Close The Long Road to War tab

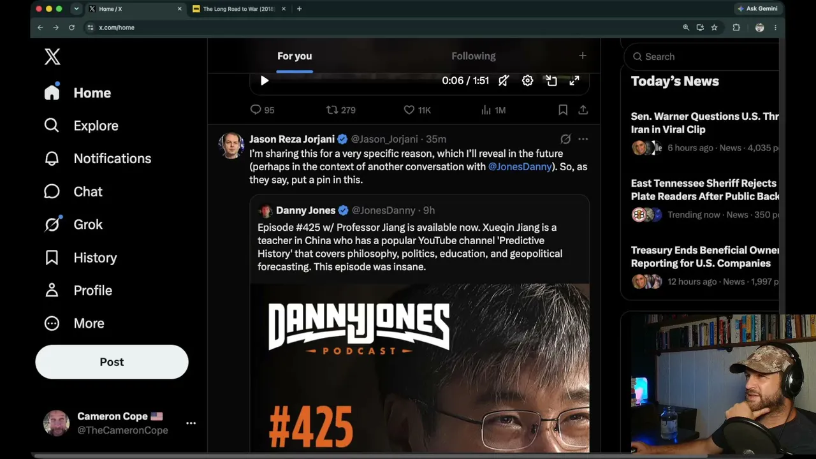[283, 9]
